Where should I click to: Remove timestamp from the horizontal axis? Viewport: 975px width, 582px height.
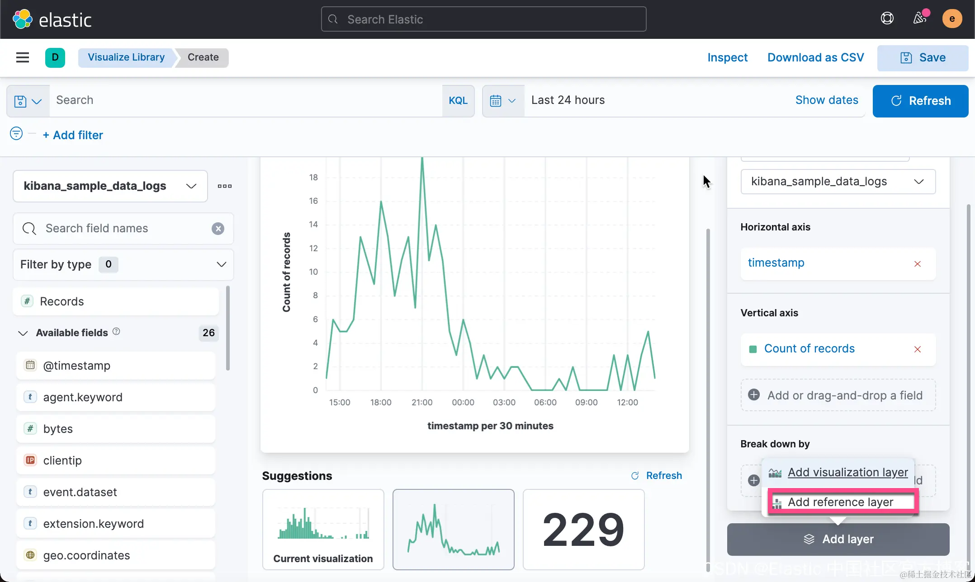(x=917, y=264)
